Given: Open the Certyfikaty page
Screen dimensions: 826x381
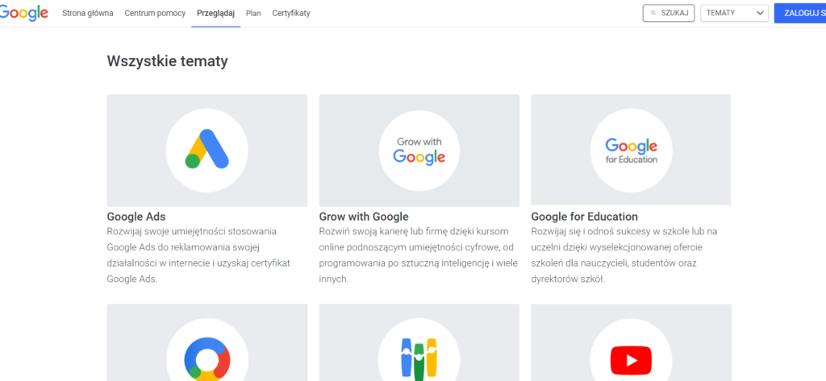Looking at the screenshot, I should click(290, 13).
